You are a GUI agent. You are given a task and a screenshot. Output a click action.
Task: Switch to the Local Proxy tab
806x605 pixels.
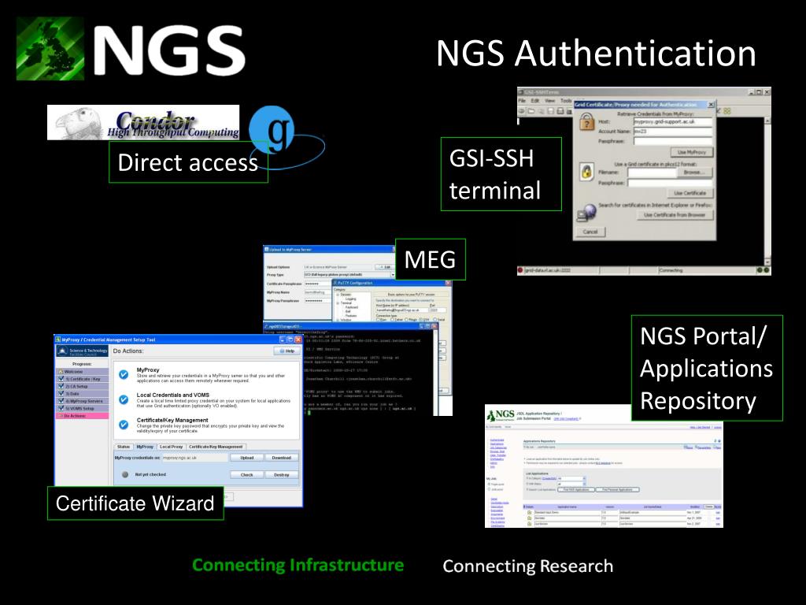171,447
